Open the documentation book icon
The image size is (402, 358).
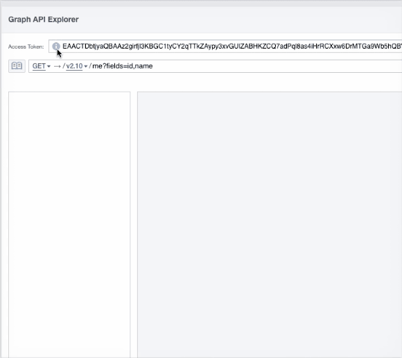pos(17,66)
